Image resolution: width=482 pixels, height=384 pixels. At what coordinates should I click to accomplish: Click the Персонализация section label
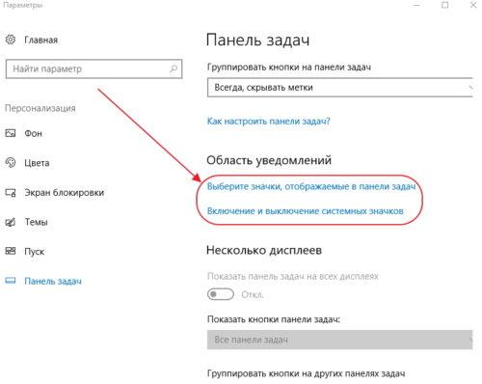pyautogui.click(x=40, y=108)
